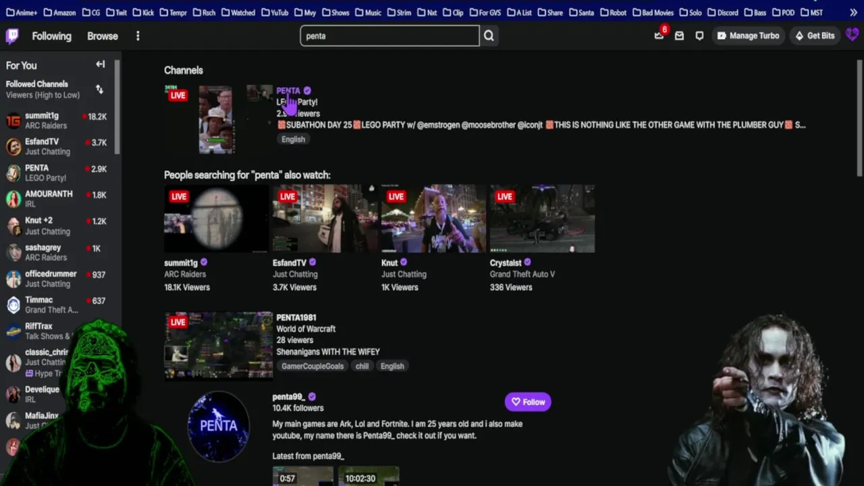
Task: Open the POD bookmark folder
Action: pyautogui.click(x=783, y=12)
